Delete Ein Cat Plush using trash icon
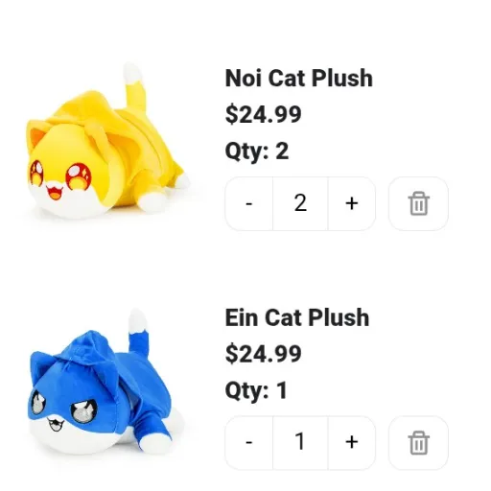This screenshot has width=491, height=491. (418, 443)
